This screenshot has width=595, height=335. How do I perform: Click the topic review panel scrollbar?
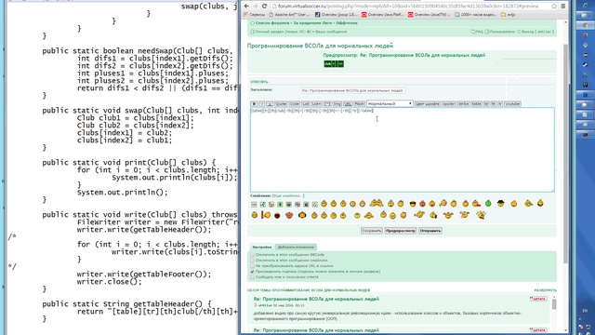[x=554, y=304]
